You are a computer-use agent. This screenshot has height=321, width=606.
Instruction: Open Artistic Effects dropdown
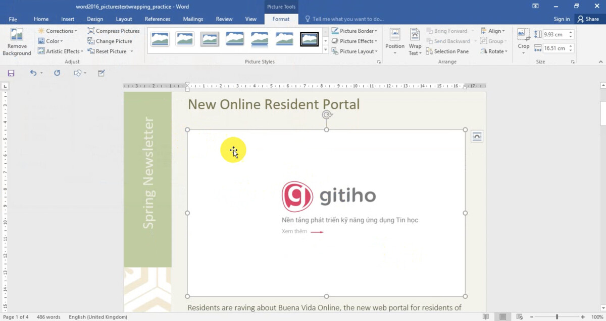tap(61, 51)
